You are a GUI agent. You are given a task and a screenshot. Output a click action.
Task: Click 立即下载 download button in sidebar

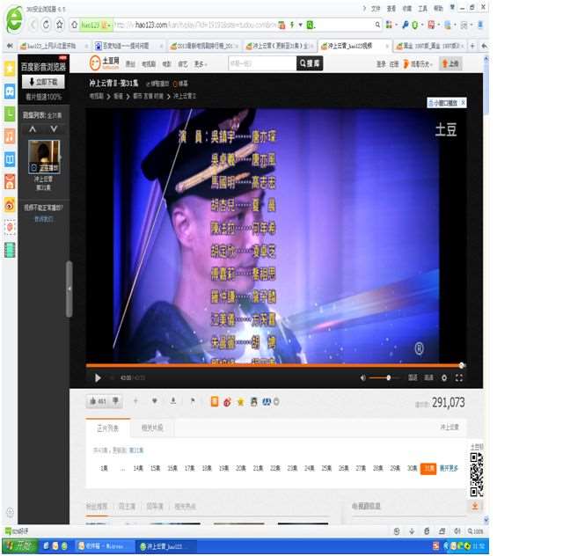(x=43, y=82)
